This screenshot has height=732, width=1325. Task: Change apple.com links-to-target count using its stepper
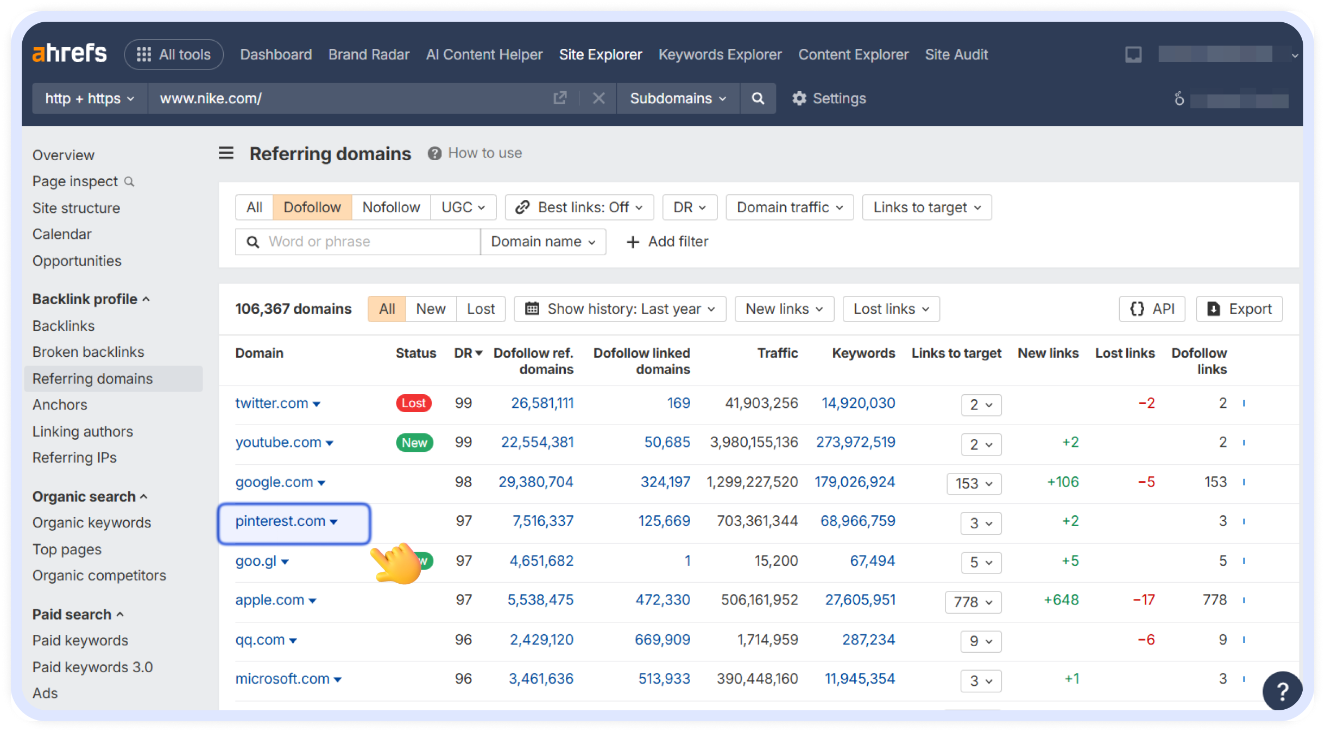(973, 602)
